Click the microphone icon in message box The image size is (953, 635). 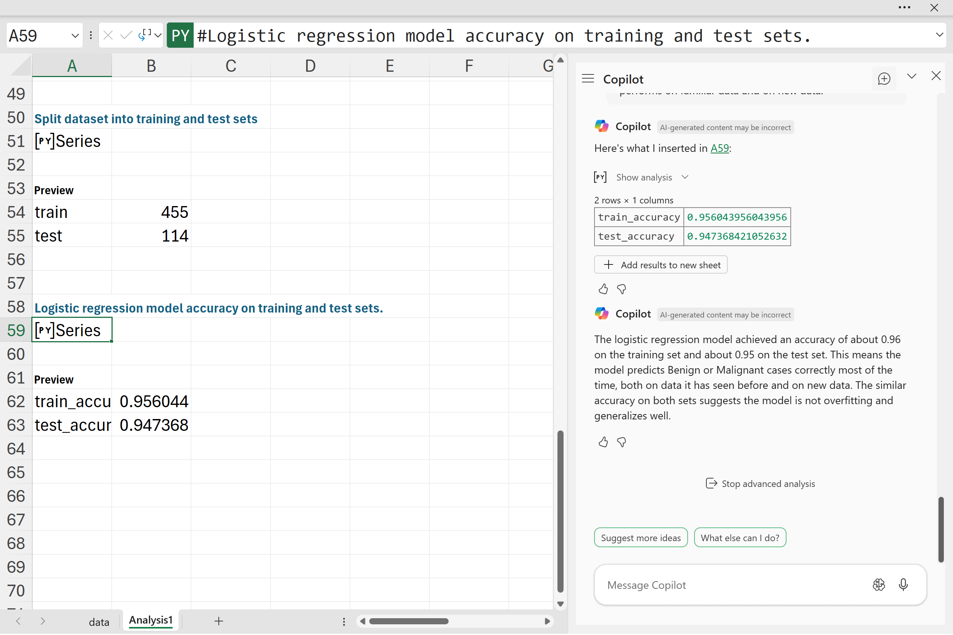(x=903, y=584)
